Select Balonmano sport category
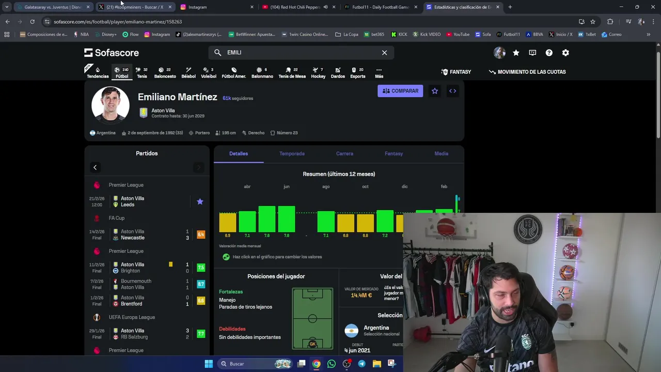The image size is (661, 372). 262,72
